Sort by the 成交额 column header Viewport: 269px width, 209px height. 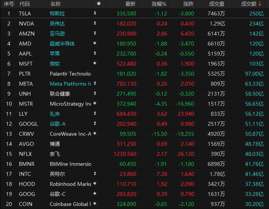coord(249,4)
